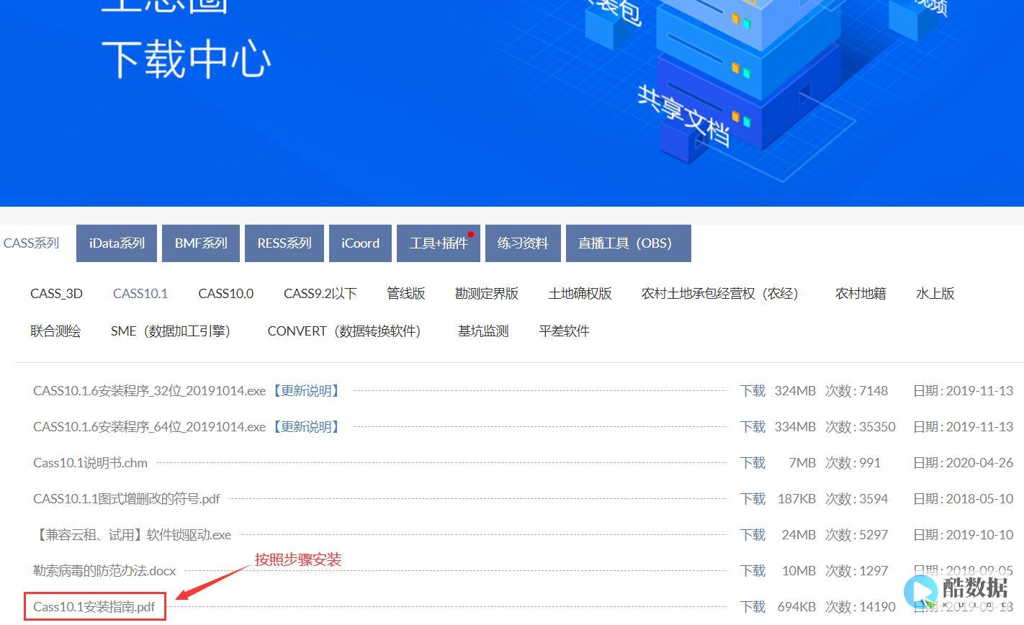Click download count 次数: 14190

tap(861, 607)
